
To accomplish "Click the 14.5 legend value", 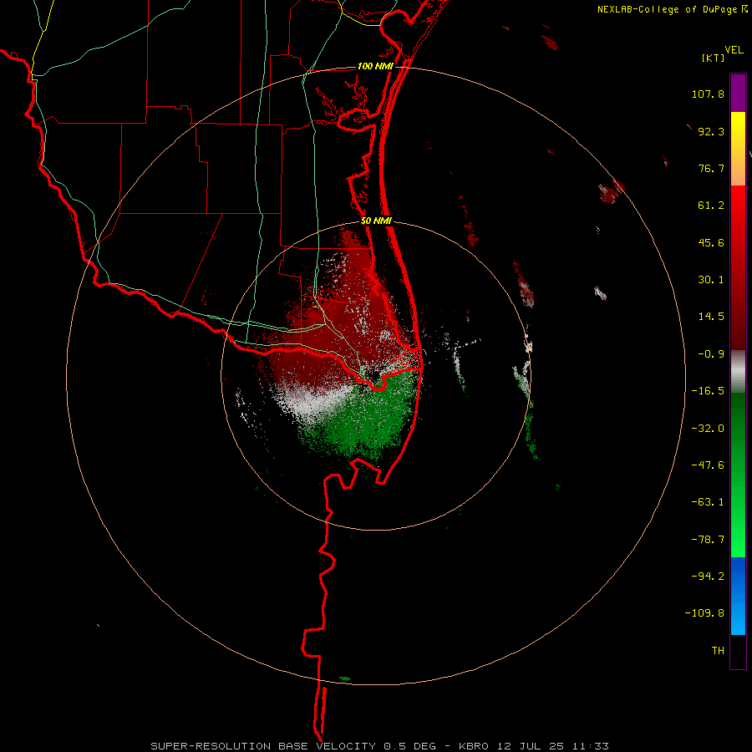I will pyautogui.click(x=711, y=317).
